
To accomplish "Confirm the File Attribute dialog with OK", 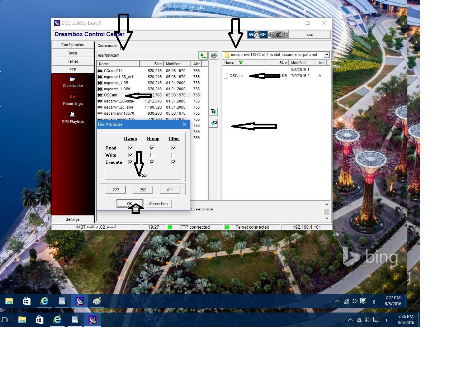I will click(x=130, y=204).
